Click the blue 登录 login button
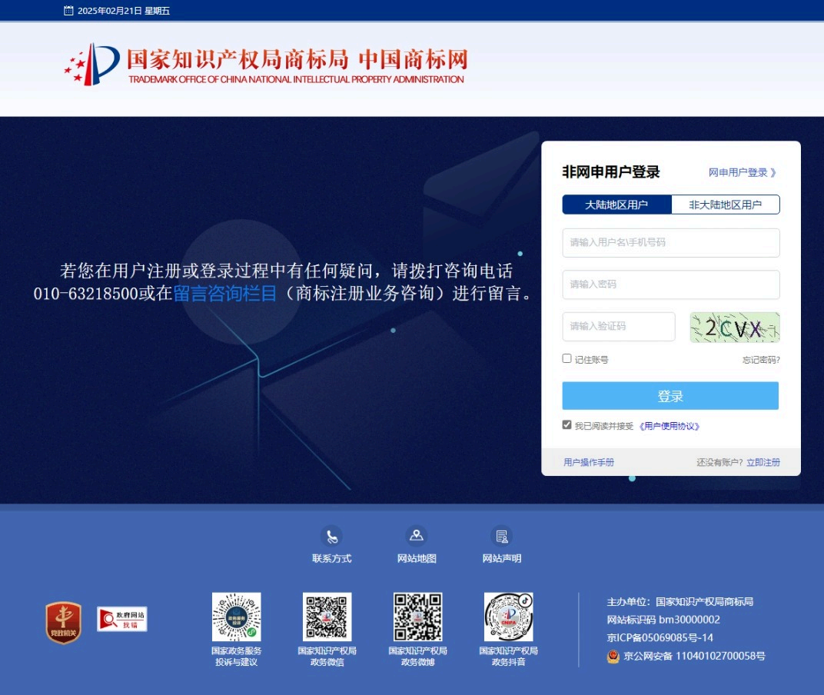 coord(670,396)
